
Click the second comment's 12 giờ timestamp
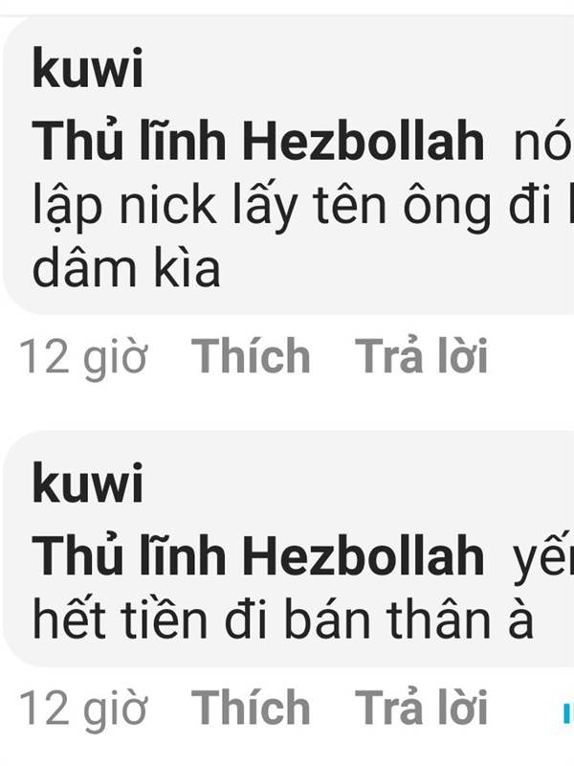(83, 708)
